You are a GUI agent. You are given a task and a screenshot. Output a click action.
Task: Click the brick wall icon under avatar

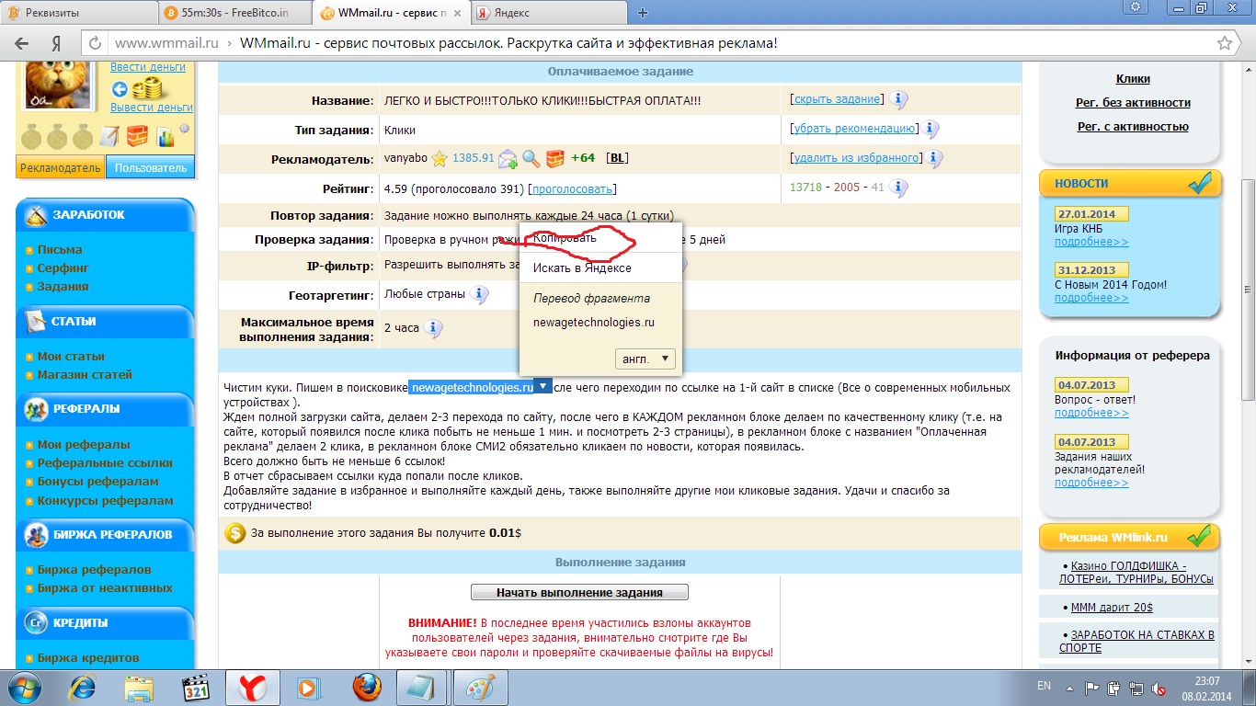[137, 136]
